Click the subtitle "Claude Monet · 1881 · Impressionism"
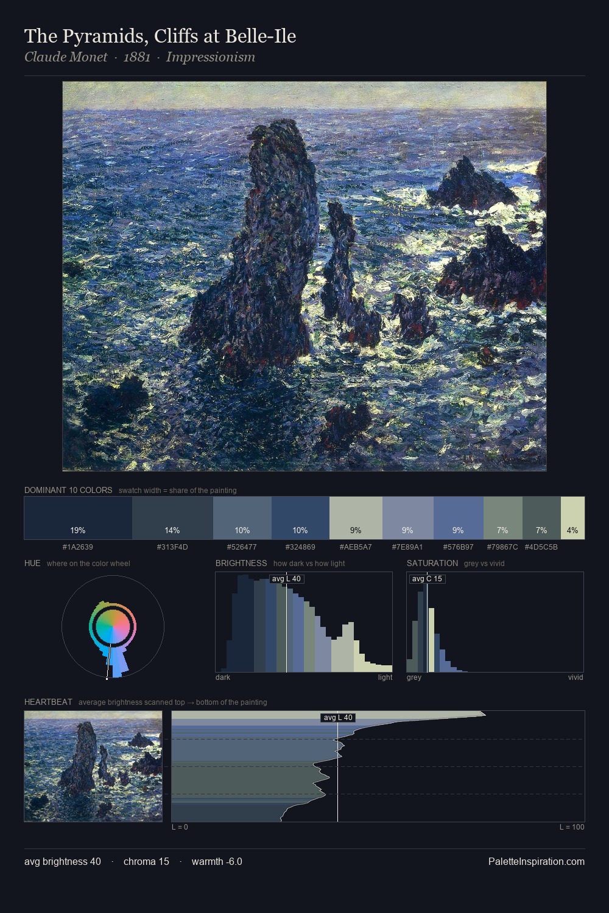This screenshot has width=609, height=913. (x=139, y=57)
